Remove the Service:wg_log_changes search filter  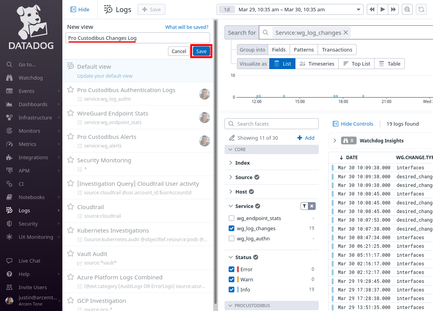pyautogui.click(x=346, y=33)
